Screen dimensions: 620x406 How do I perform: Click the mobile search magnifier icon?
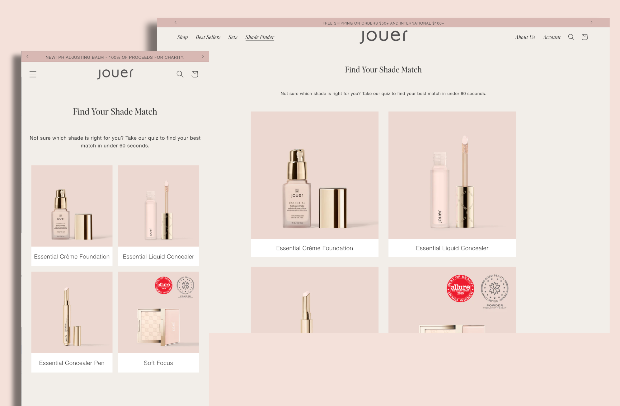(x=180, y=74)
